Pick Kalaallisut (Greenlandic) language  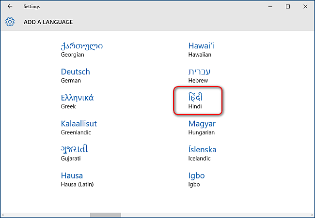click(x=79, y=127)
